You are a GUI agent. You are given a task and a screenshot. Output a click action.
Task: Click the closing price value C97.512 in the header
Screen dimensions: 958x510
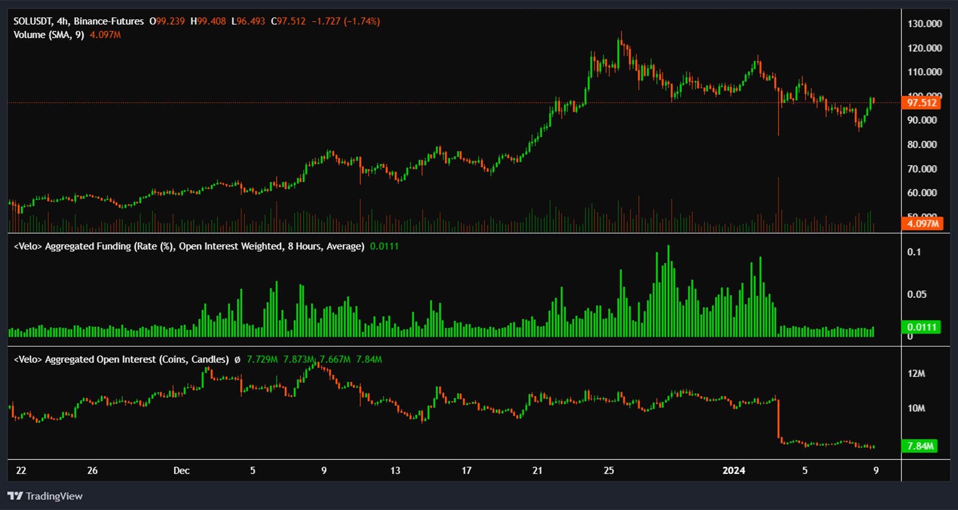tap(288, 21)
